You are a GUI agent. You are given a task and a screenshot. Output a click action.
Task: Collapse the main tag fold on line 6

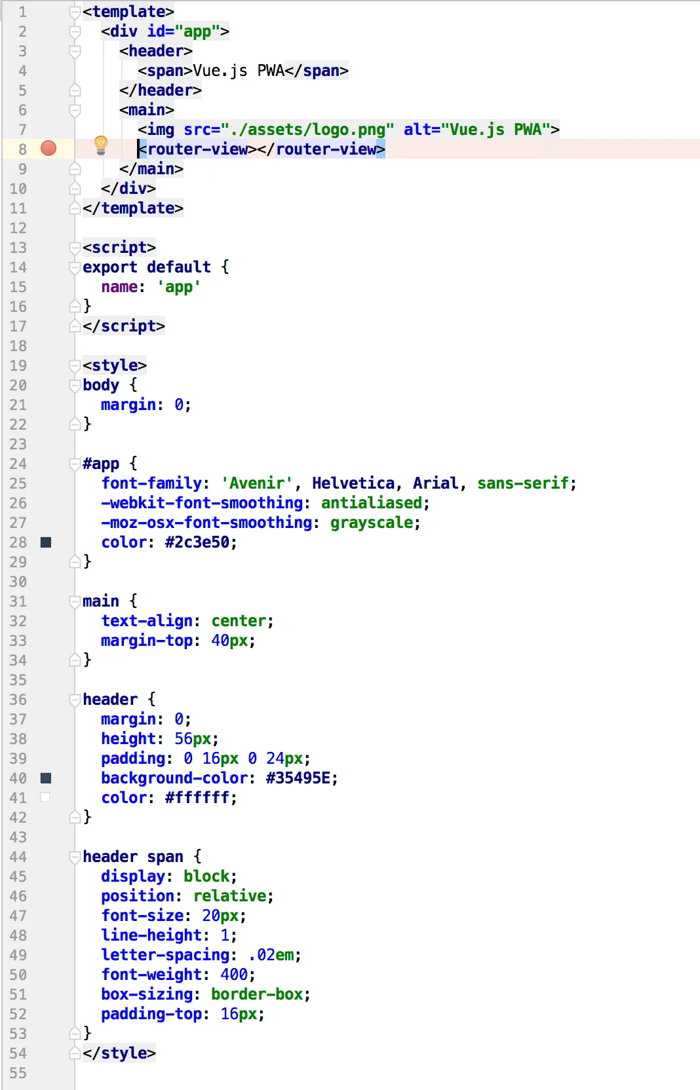[75, 110]
